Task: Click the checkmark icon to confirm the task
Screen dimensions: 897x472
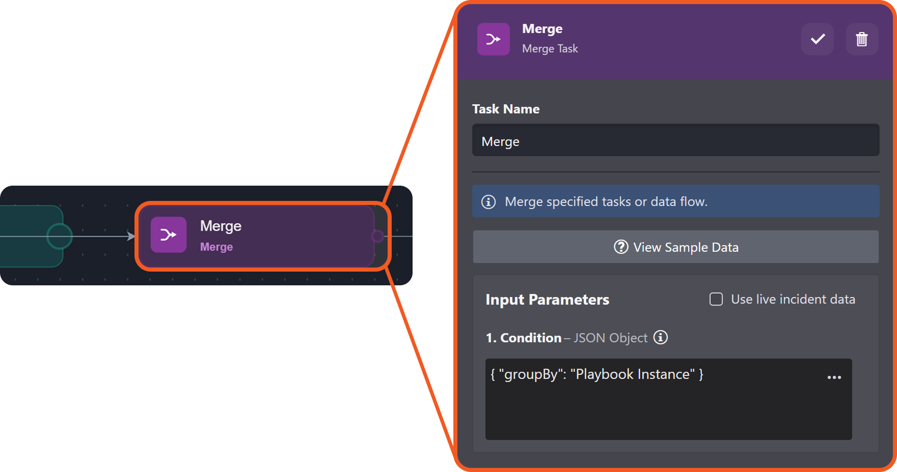Action: point(818,39)
